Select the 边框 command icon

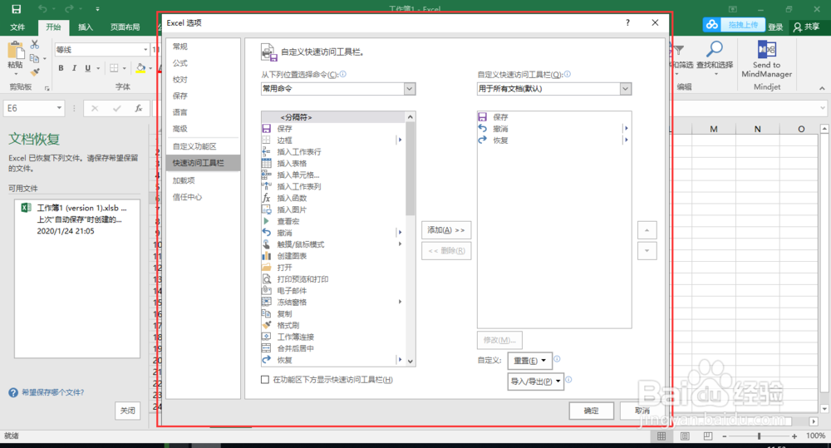[267, 140]
